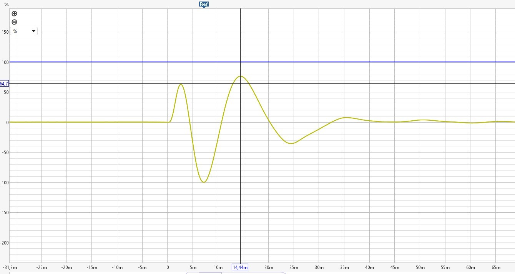Click the 64,7 cursor level readout
The width and height of the screenshot is (515, 274).
[x=4, y=84]
